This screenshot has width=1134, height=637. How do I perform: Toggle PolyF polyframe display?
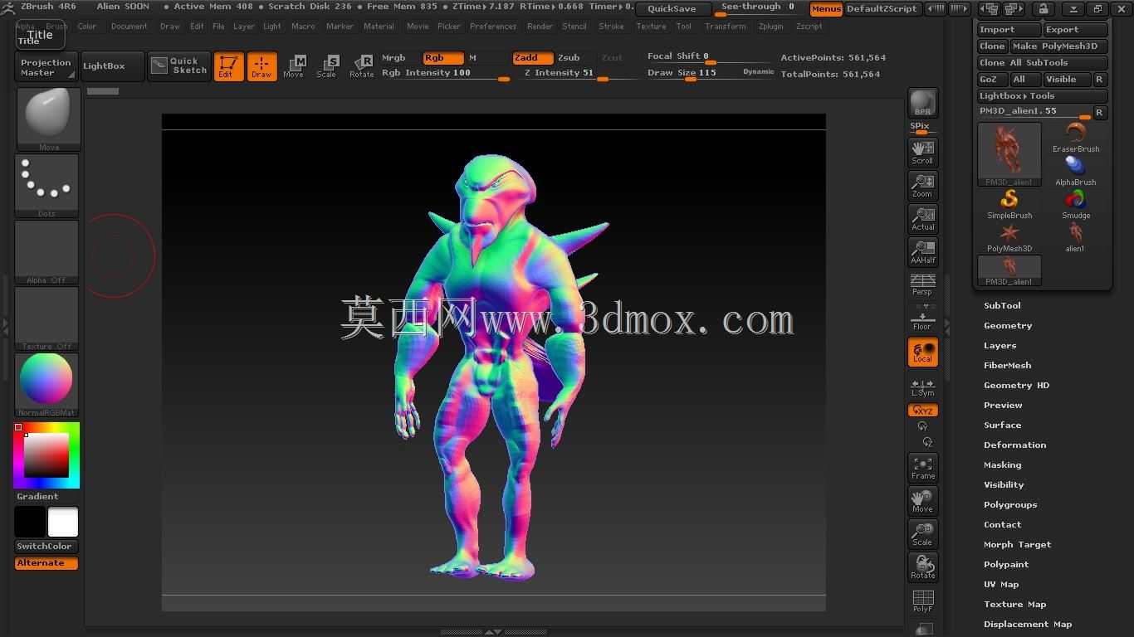coord(922,601)
